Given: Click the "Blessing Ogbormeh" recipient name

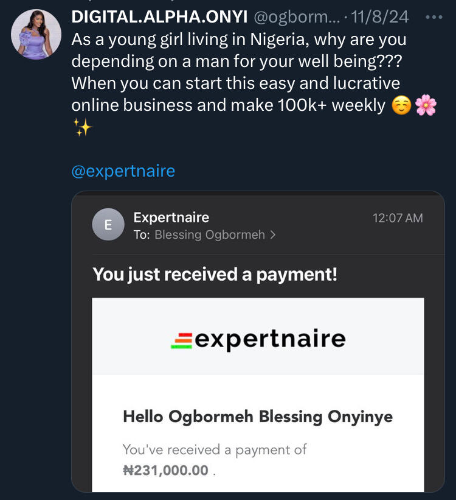Looking at the screenshot, I should point(210,235).
